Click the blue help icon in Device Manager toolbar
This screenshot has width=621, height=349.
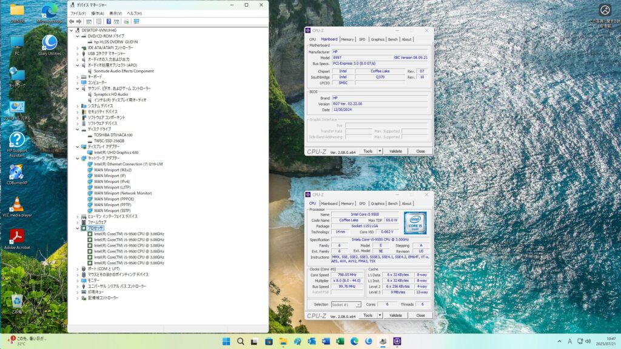109,21
